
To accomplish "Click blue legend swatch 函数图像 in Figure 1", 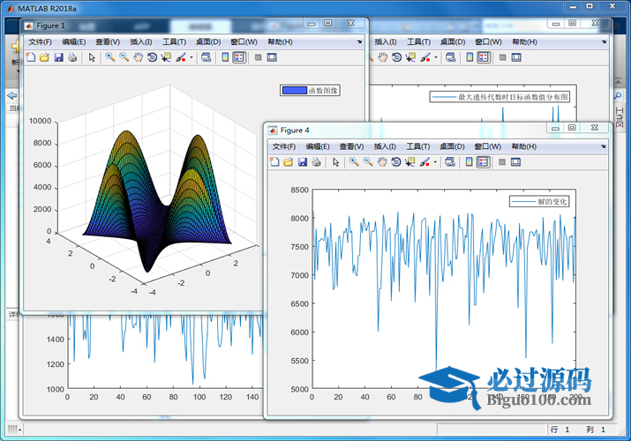I will click(x=293, y=90).
